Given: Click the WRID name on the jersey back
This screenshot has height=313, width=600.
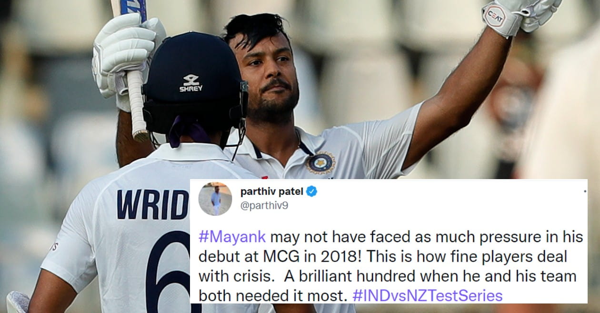Looking at the screenshot, I should [153, 204].
